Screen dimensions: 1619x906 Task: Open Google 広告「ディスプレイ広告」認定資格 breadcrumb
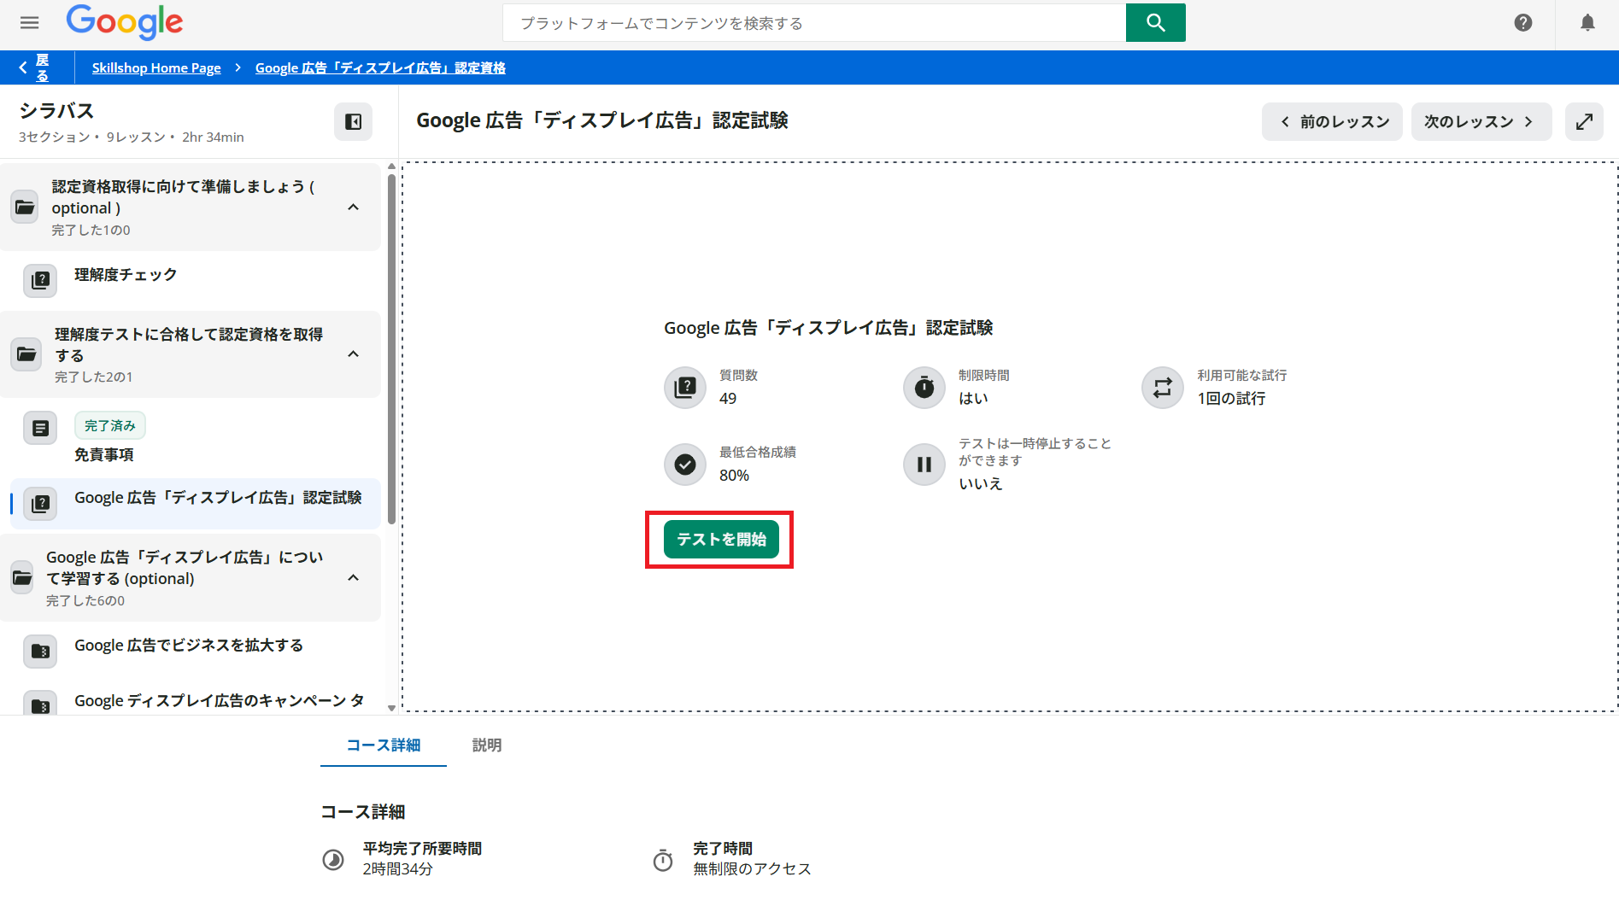coord(380,67)
